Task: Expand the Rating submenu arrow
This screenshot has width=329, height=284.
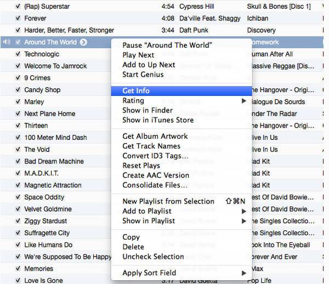Action: [243, 101]
